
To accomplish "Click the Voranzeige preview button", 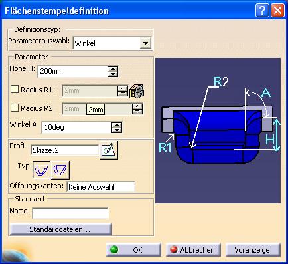I will pyautogui.click(x=253, y=250).
